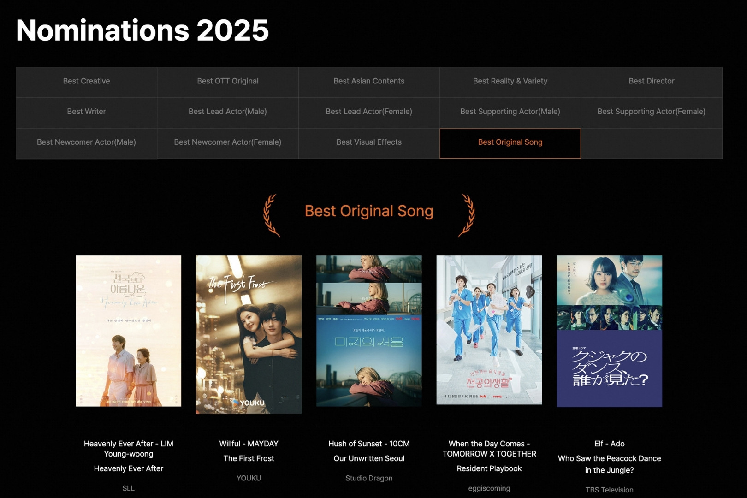Click the Peacock Dance Japanese drama poster

[609, 331]
